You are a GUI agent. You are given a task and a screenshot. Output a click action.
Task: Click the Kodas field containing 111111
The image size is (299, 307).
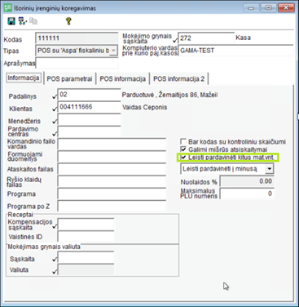(77, 38)
